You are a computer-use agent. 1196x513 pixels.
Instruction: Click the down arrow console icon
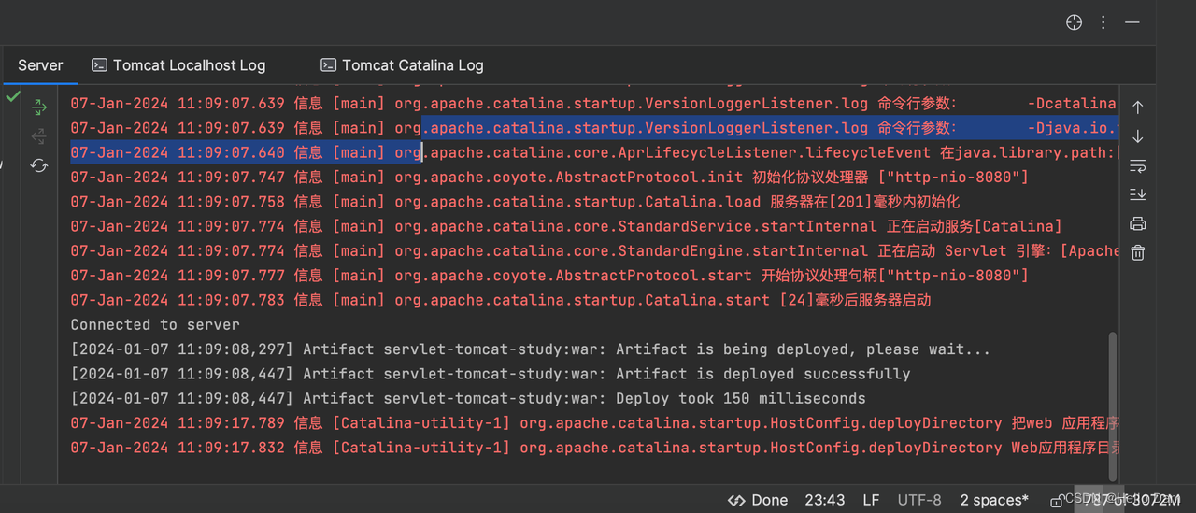(1137, 136)
